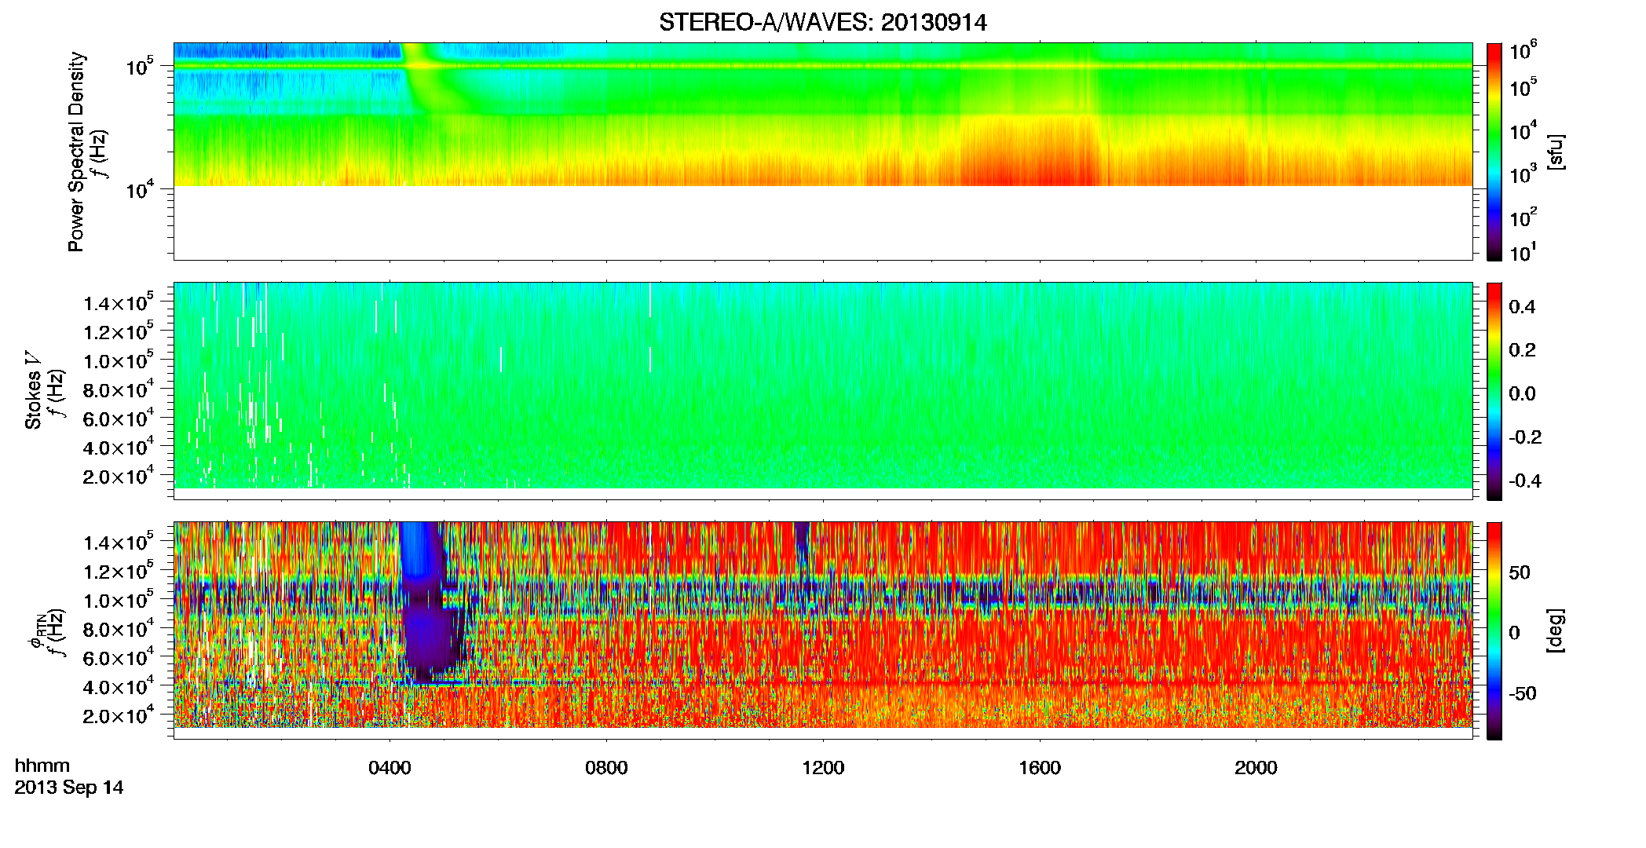This screenshot has width=1646, height=848.
Task: Click the 1.4×10^5 tick in Stokes V panel
Action: [119, 302]
